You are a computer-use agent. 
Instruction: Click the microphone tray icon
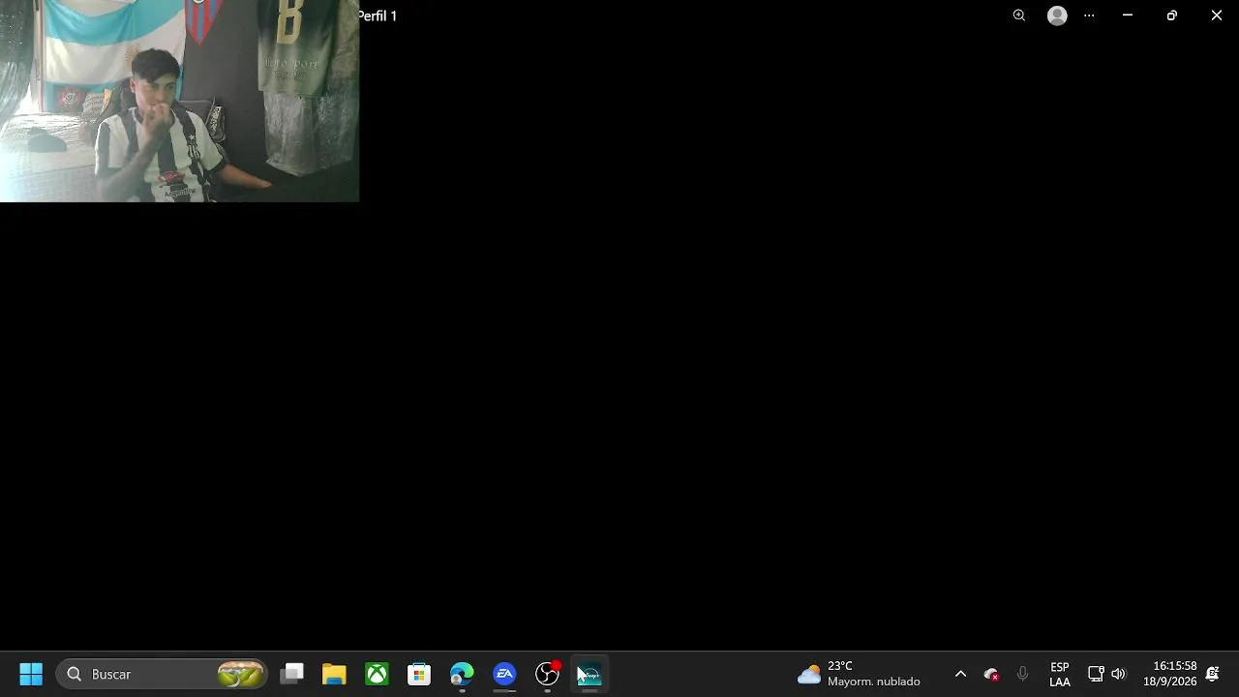pos(1022,674)
